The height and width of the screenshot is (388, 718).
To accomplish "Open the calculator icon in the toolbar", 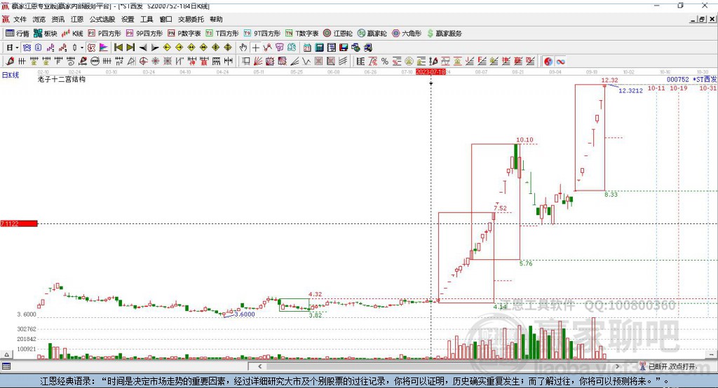I will click(320, 48).
